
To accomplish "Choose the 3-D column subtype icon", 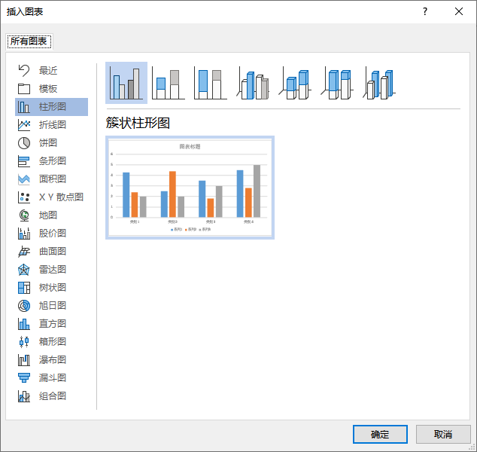I will 380,83.
